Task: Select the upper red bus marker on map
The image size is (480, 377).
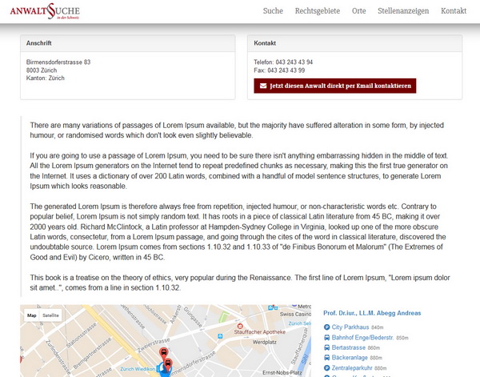Action: pos(164,352)
